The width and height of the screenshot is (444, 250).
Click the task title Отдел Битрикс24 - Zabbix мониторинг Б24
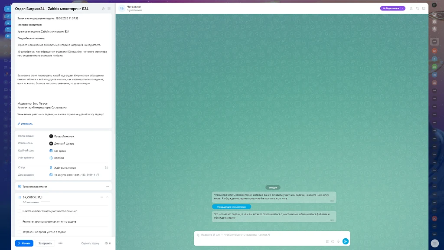pyautogui.click(x=52, y=9)
